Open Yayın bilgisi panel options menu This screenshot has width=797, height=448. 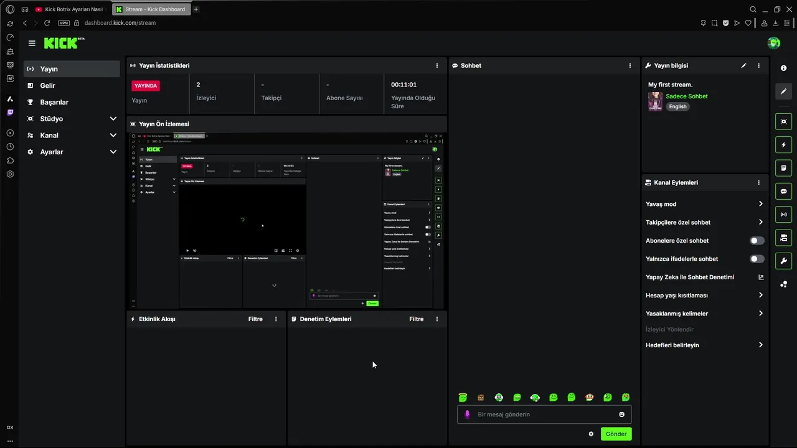click(758, 65)
